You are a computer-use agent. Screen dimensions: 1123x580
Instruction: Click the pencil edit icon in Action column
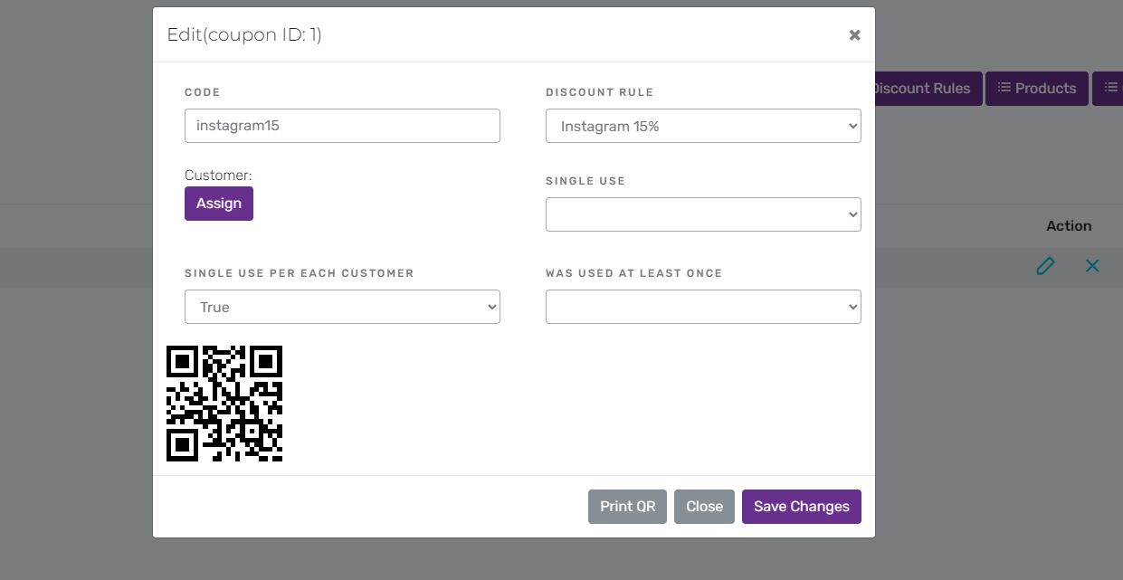pyautogui.click(x=1045, y=266)
